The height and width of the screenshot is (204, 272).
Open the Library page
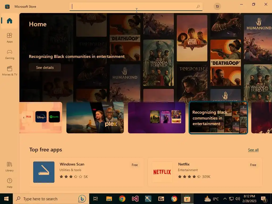click(10, 167)
